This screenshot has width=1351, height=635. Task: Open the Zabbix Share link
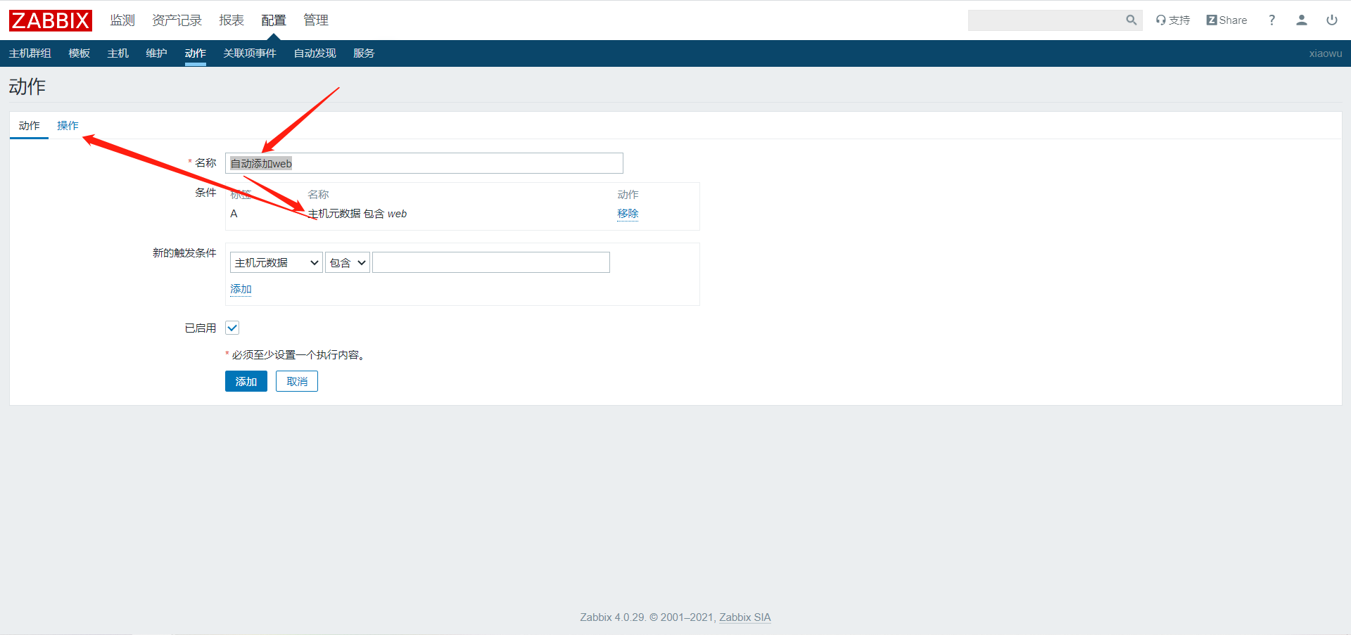[x=1226, y=20]
